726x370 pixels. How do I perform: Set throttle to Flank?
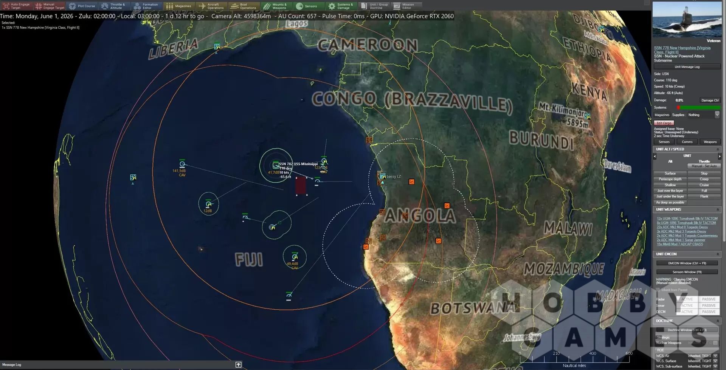pyautogui.click(x=704, y=196)
